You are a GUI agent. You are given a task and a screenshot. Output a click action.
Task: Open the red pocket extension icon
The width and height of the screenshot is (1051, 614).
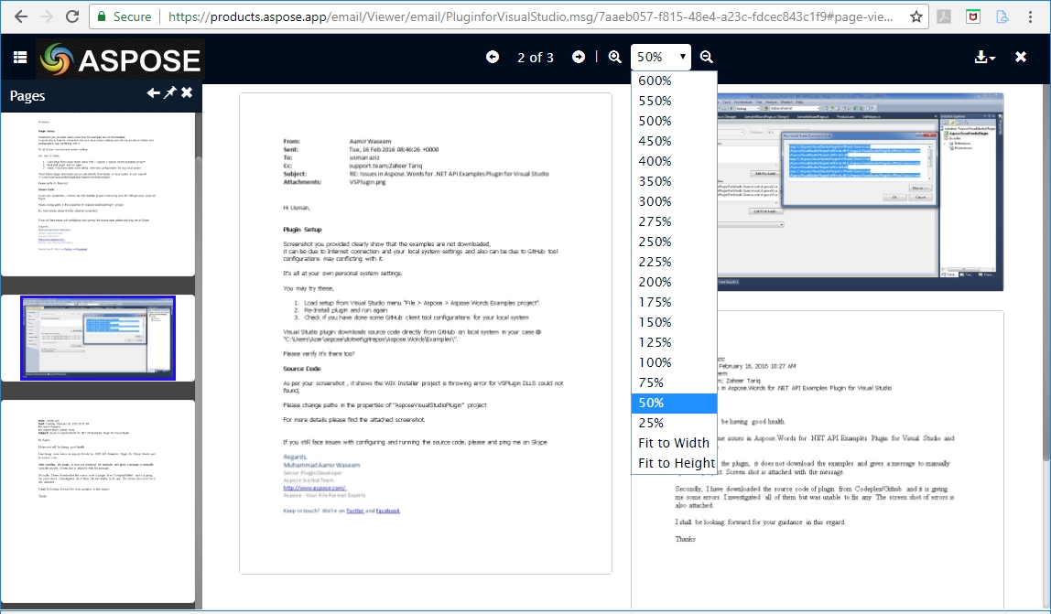(972, 16)
